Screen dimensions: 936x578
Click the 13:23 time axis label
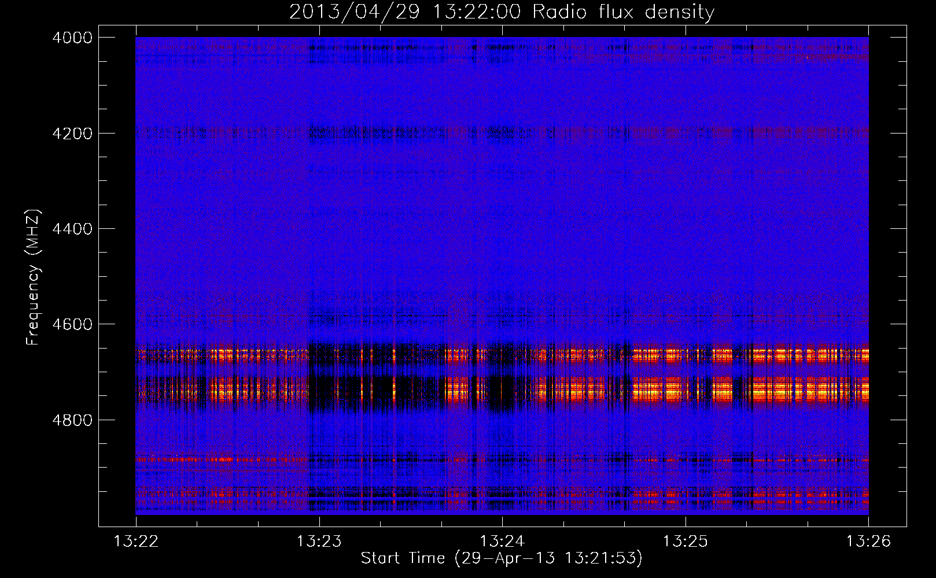click(x=319, y=542)
